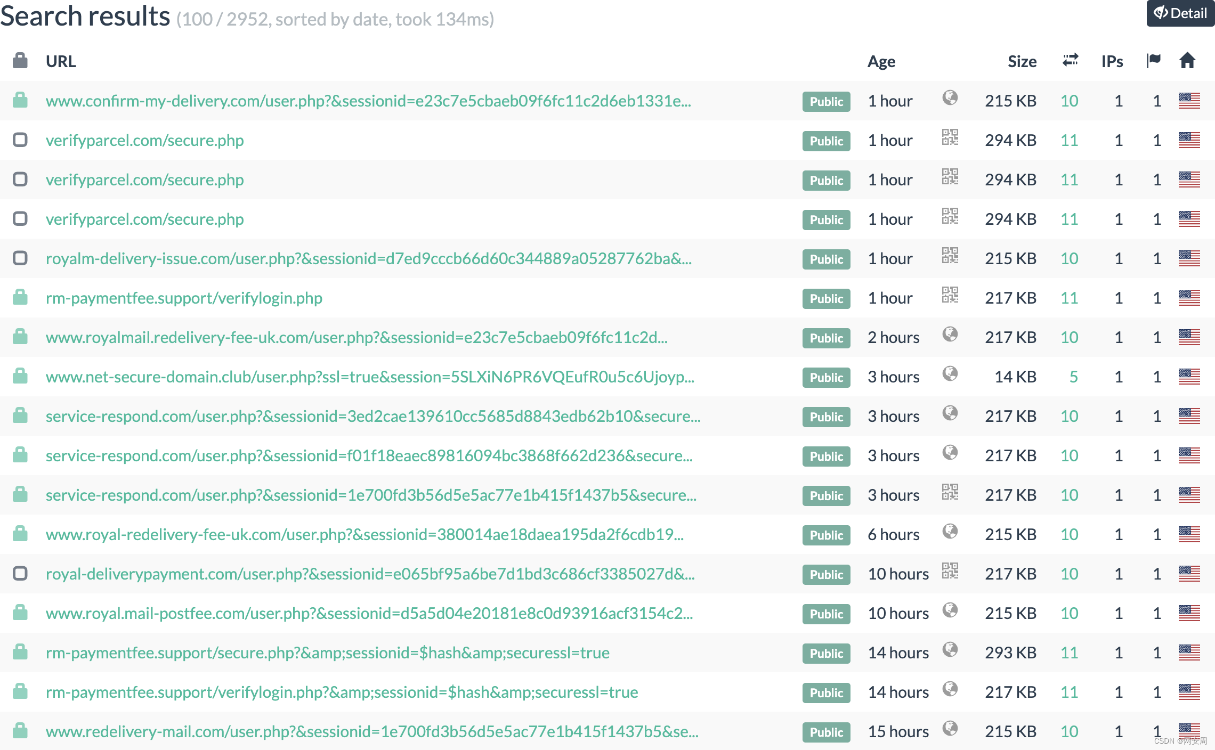Click the lock icon in the table header
The image size is (1215, 750).
click(x=20, y=61)
